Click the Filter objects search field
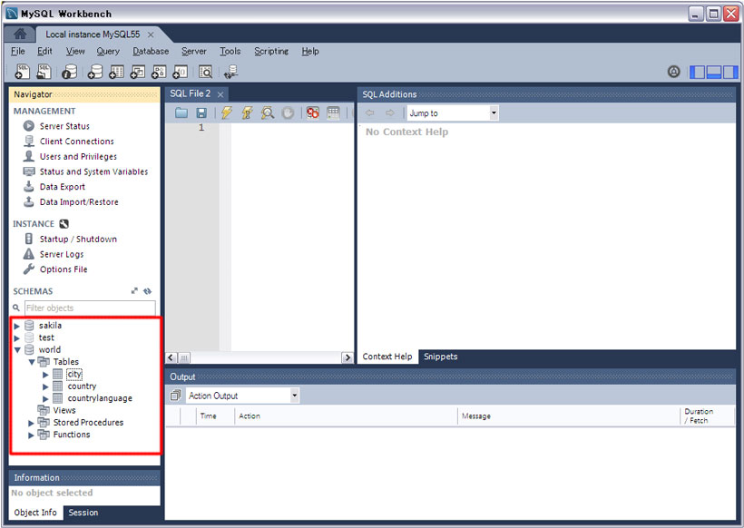The image size is (744, 528). (90, 308)
